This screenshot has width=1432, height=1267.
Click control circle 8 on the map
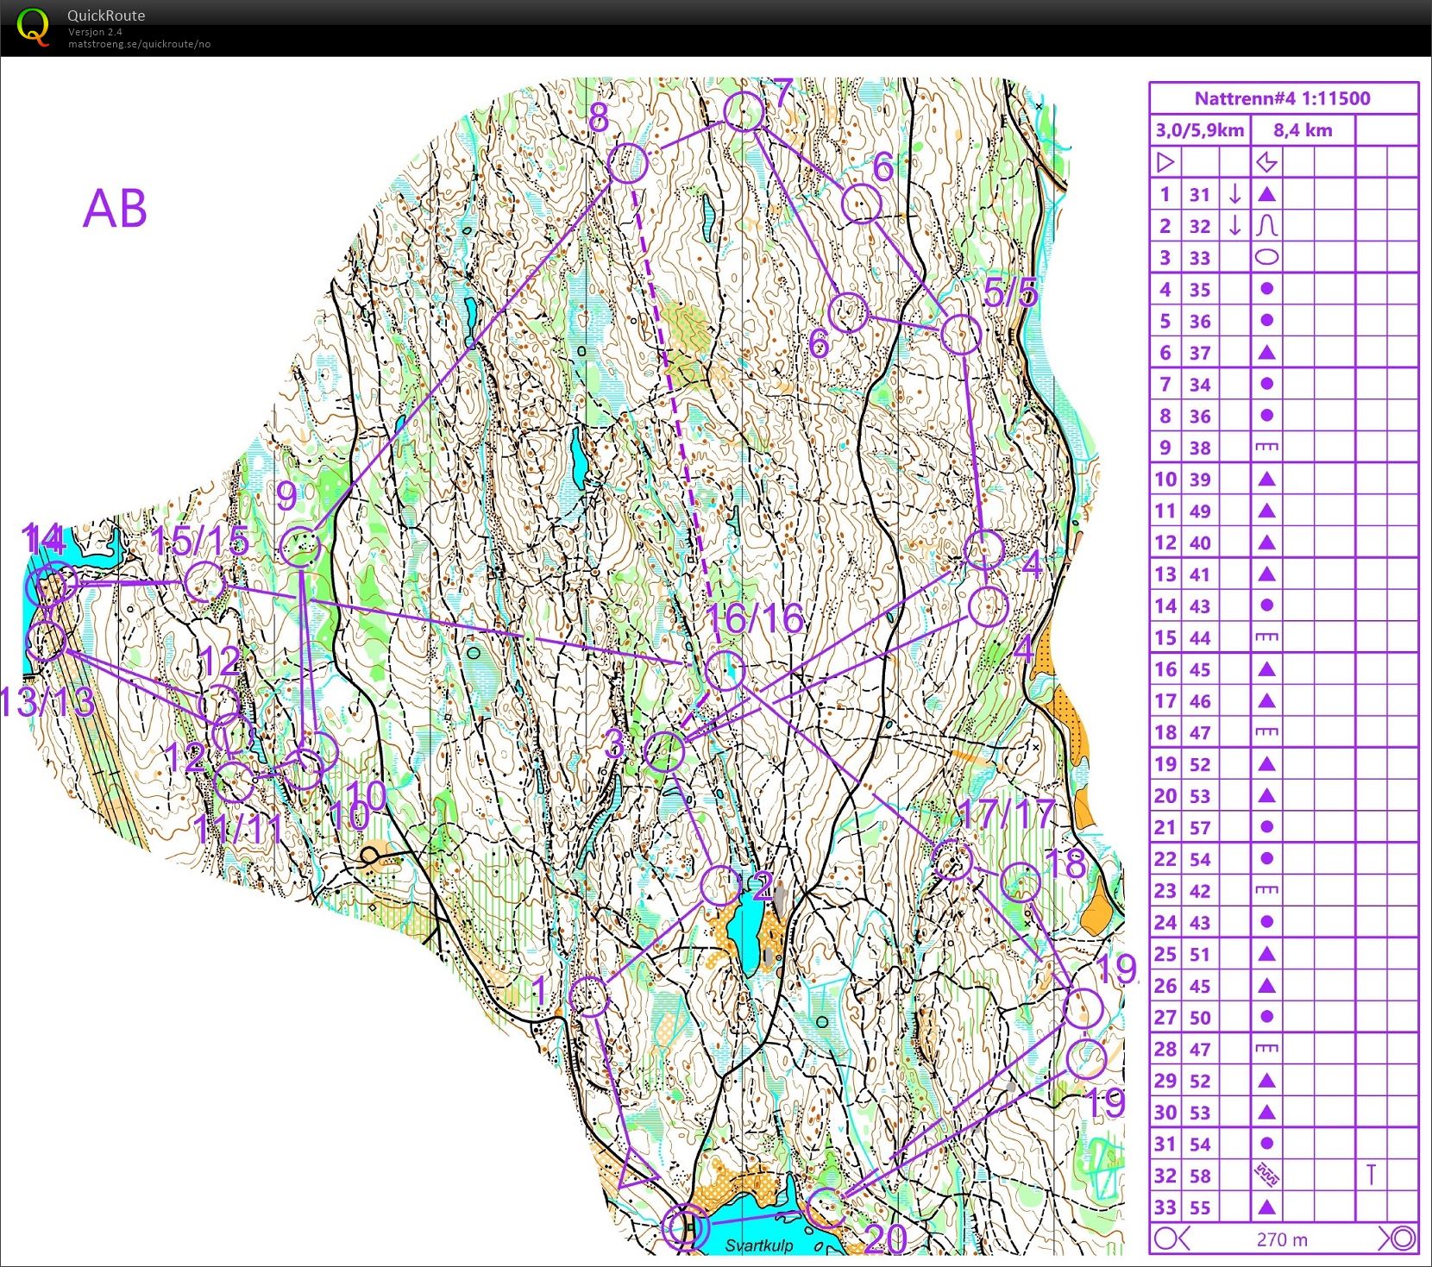(x=628, y=163)
